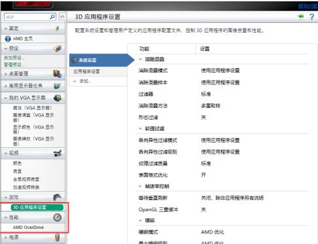The height and width of the screenshot is (244, 318).
Task: Collapse the 帧速率控制 settings group
Action: click(140, 186)
